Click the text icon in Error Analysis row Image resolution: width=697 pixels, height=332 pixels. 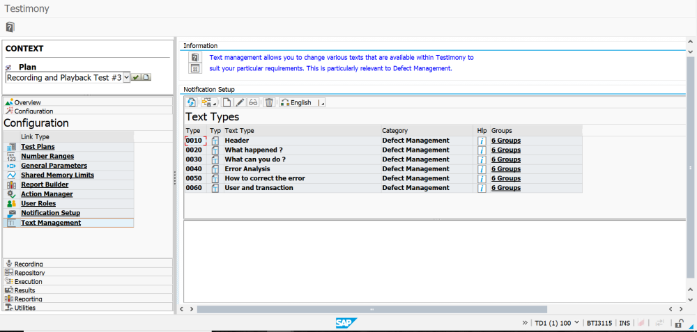point(215,169)
